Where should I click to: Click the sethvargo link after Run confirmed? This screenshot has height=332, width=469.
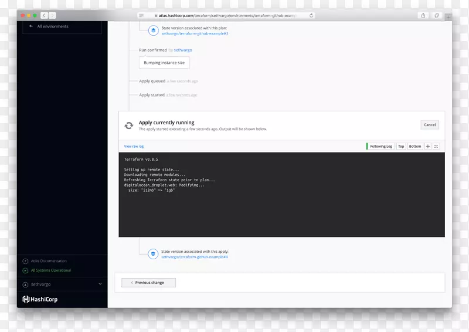click(x=183, y=50)
